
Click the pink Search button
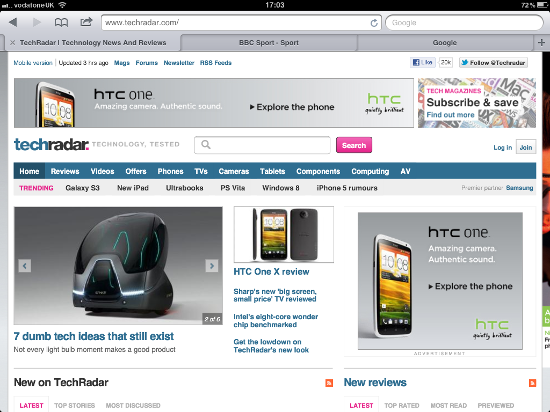[354, 145]
